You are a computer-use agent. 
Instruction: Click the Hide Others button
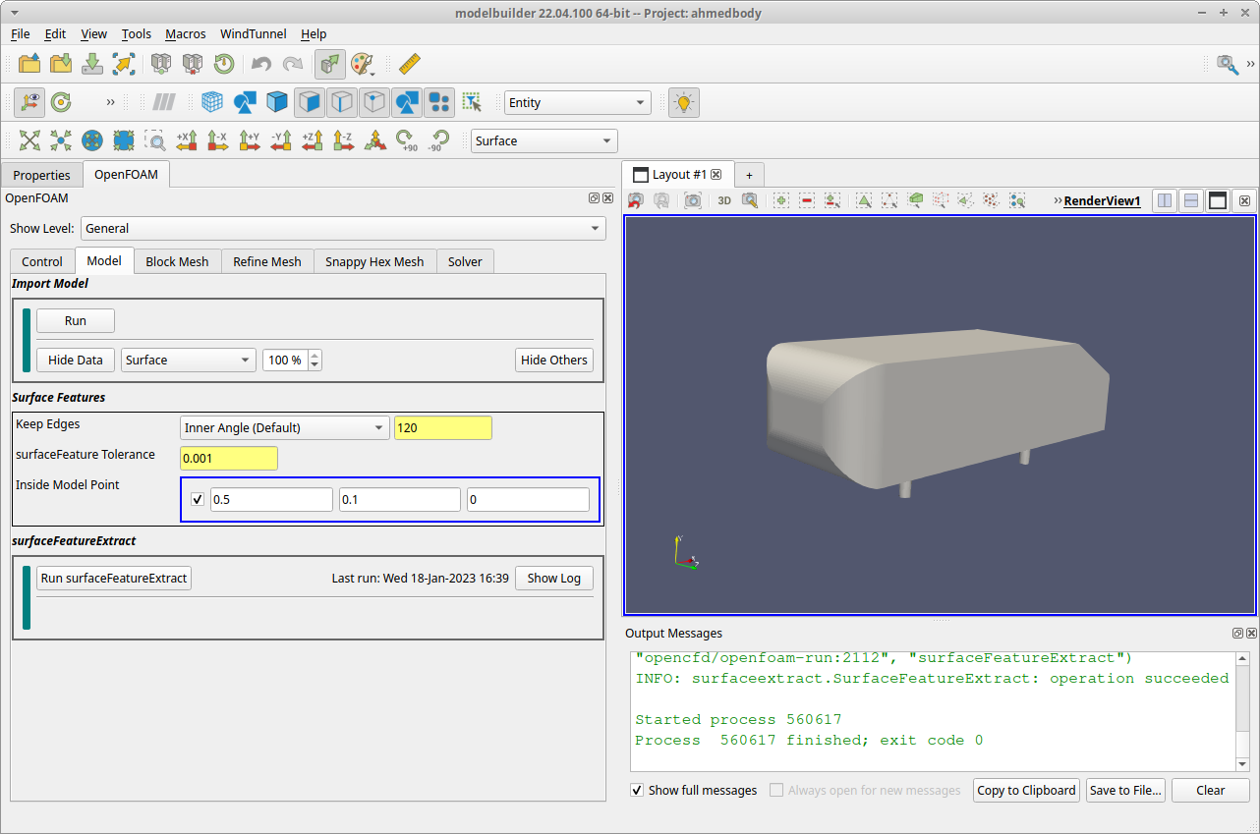(554, 360)
